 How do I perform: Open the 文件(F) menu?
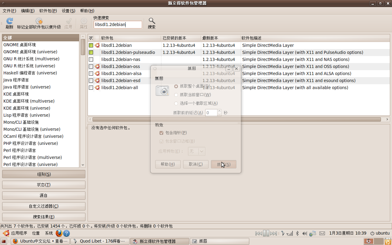tap(9, 11)
